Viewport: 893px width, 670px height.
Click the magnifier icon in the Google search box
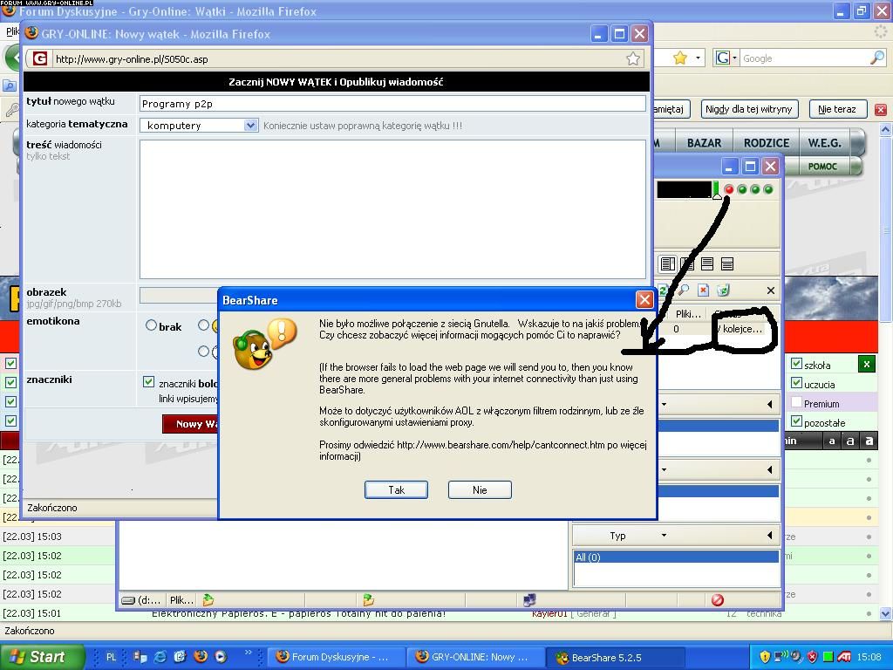click(x=877, y=58)
